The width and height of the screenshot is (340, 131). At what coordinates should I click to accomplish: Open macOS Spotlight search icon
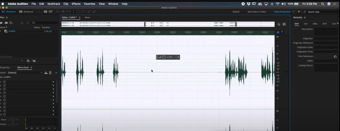[323, 4]
